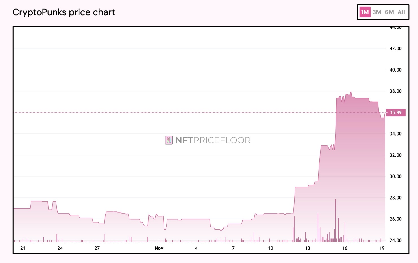Click the price peak near 38.00
Viewport: 418px width, 263px height.
pos(351,92)
